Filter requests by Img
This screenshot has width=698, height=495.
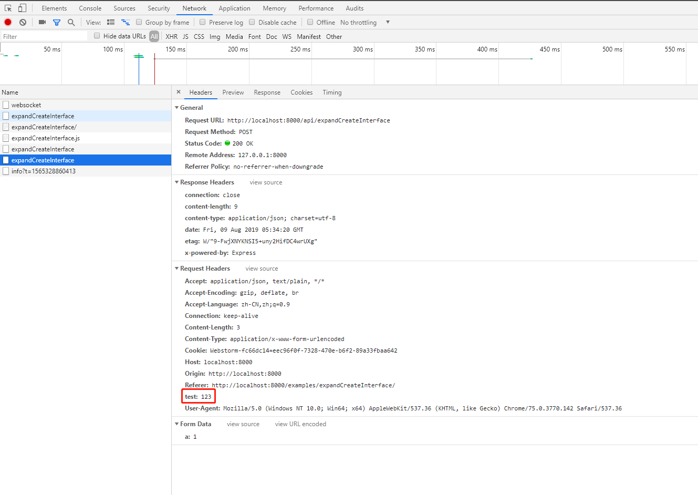pos(215,36)
